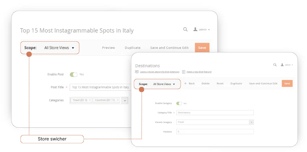Screen dimensions: 307x152
Task: Click the Back arrow in Destinations window
Action: click(186, 83)
